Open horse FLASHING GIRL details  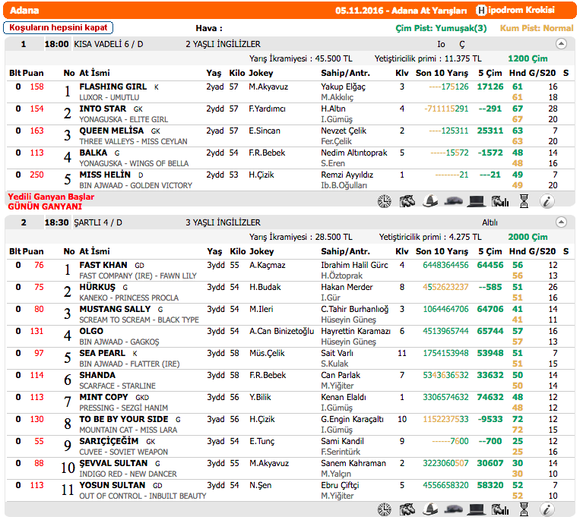click(x=112, y=87)
